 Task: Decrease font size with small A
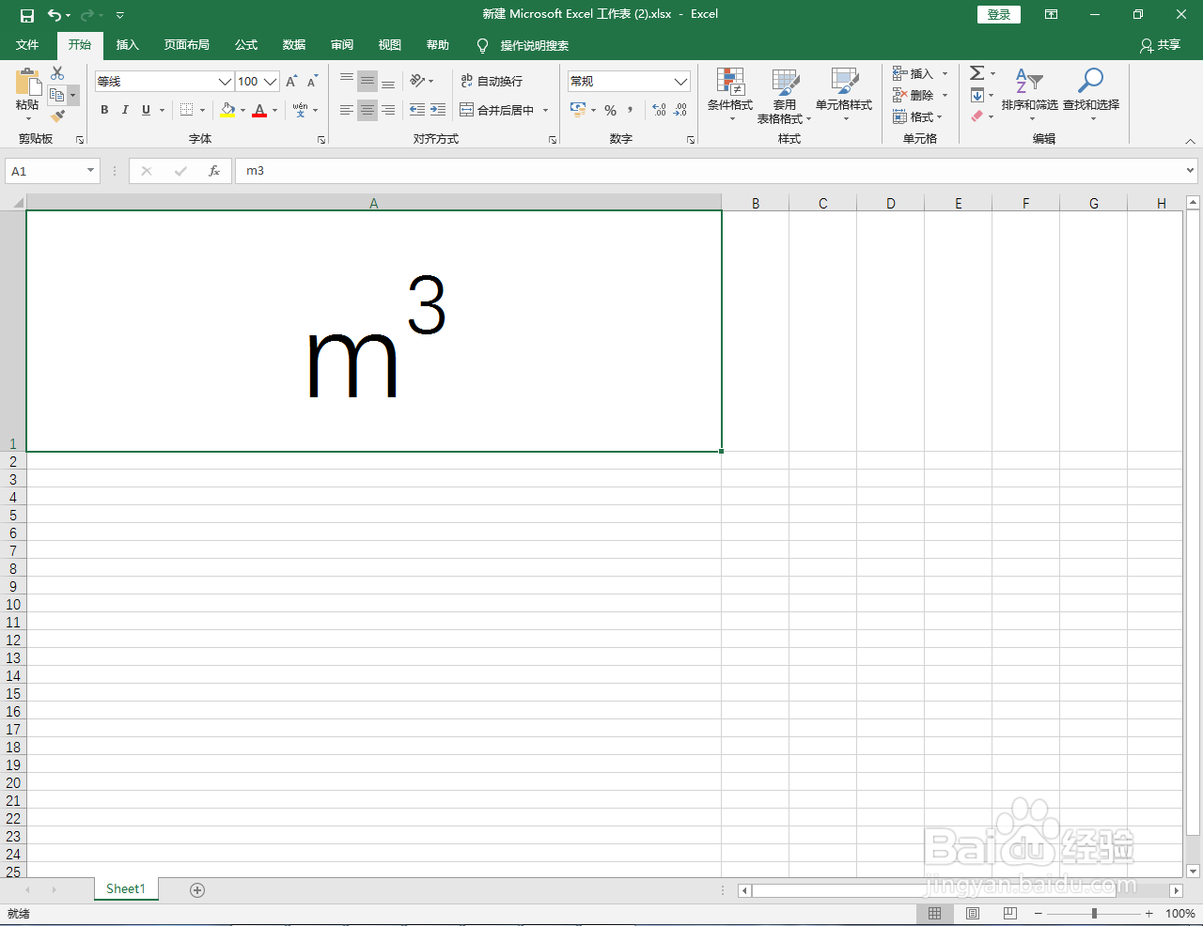313,82
